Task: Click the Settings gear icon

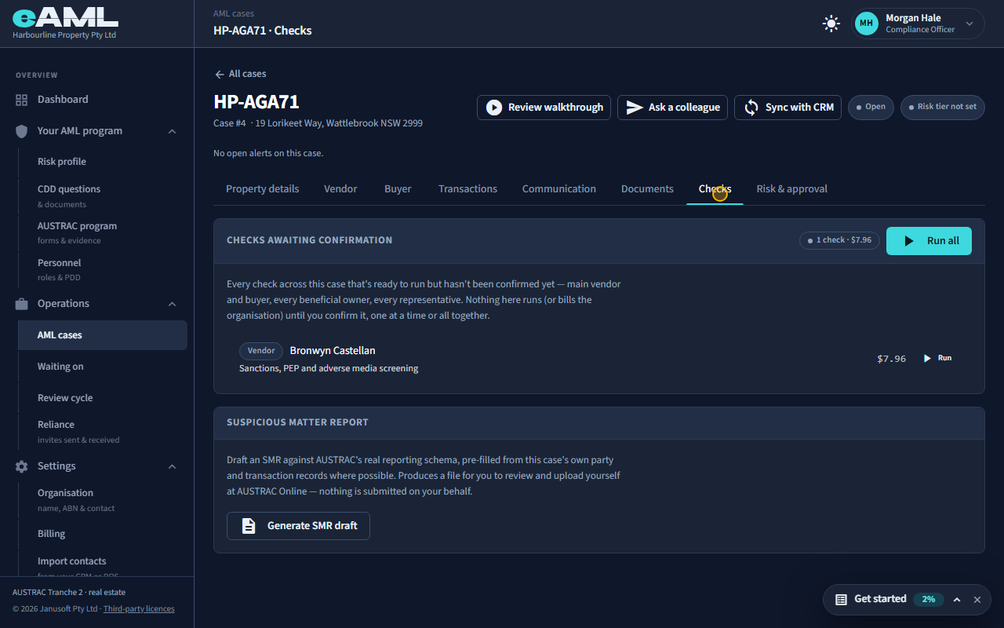Action: (x=21, y=466)
